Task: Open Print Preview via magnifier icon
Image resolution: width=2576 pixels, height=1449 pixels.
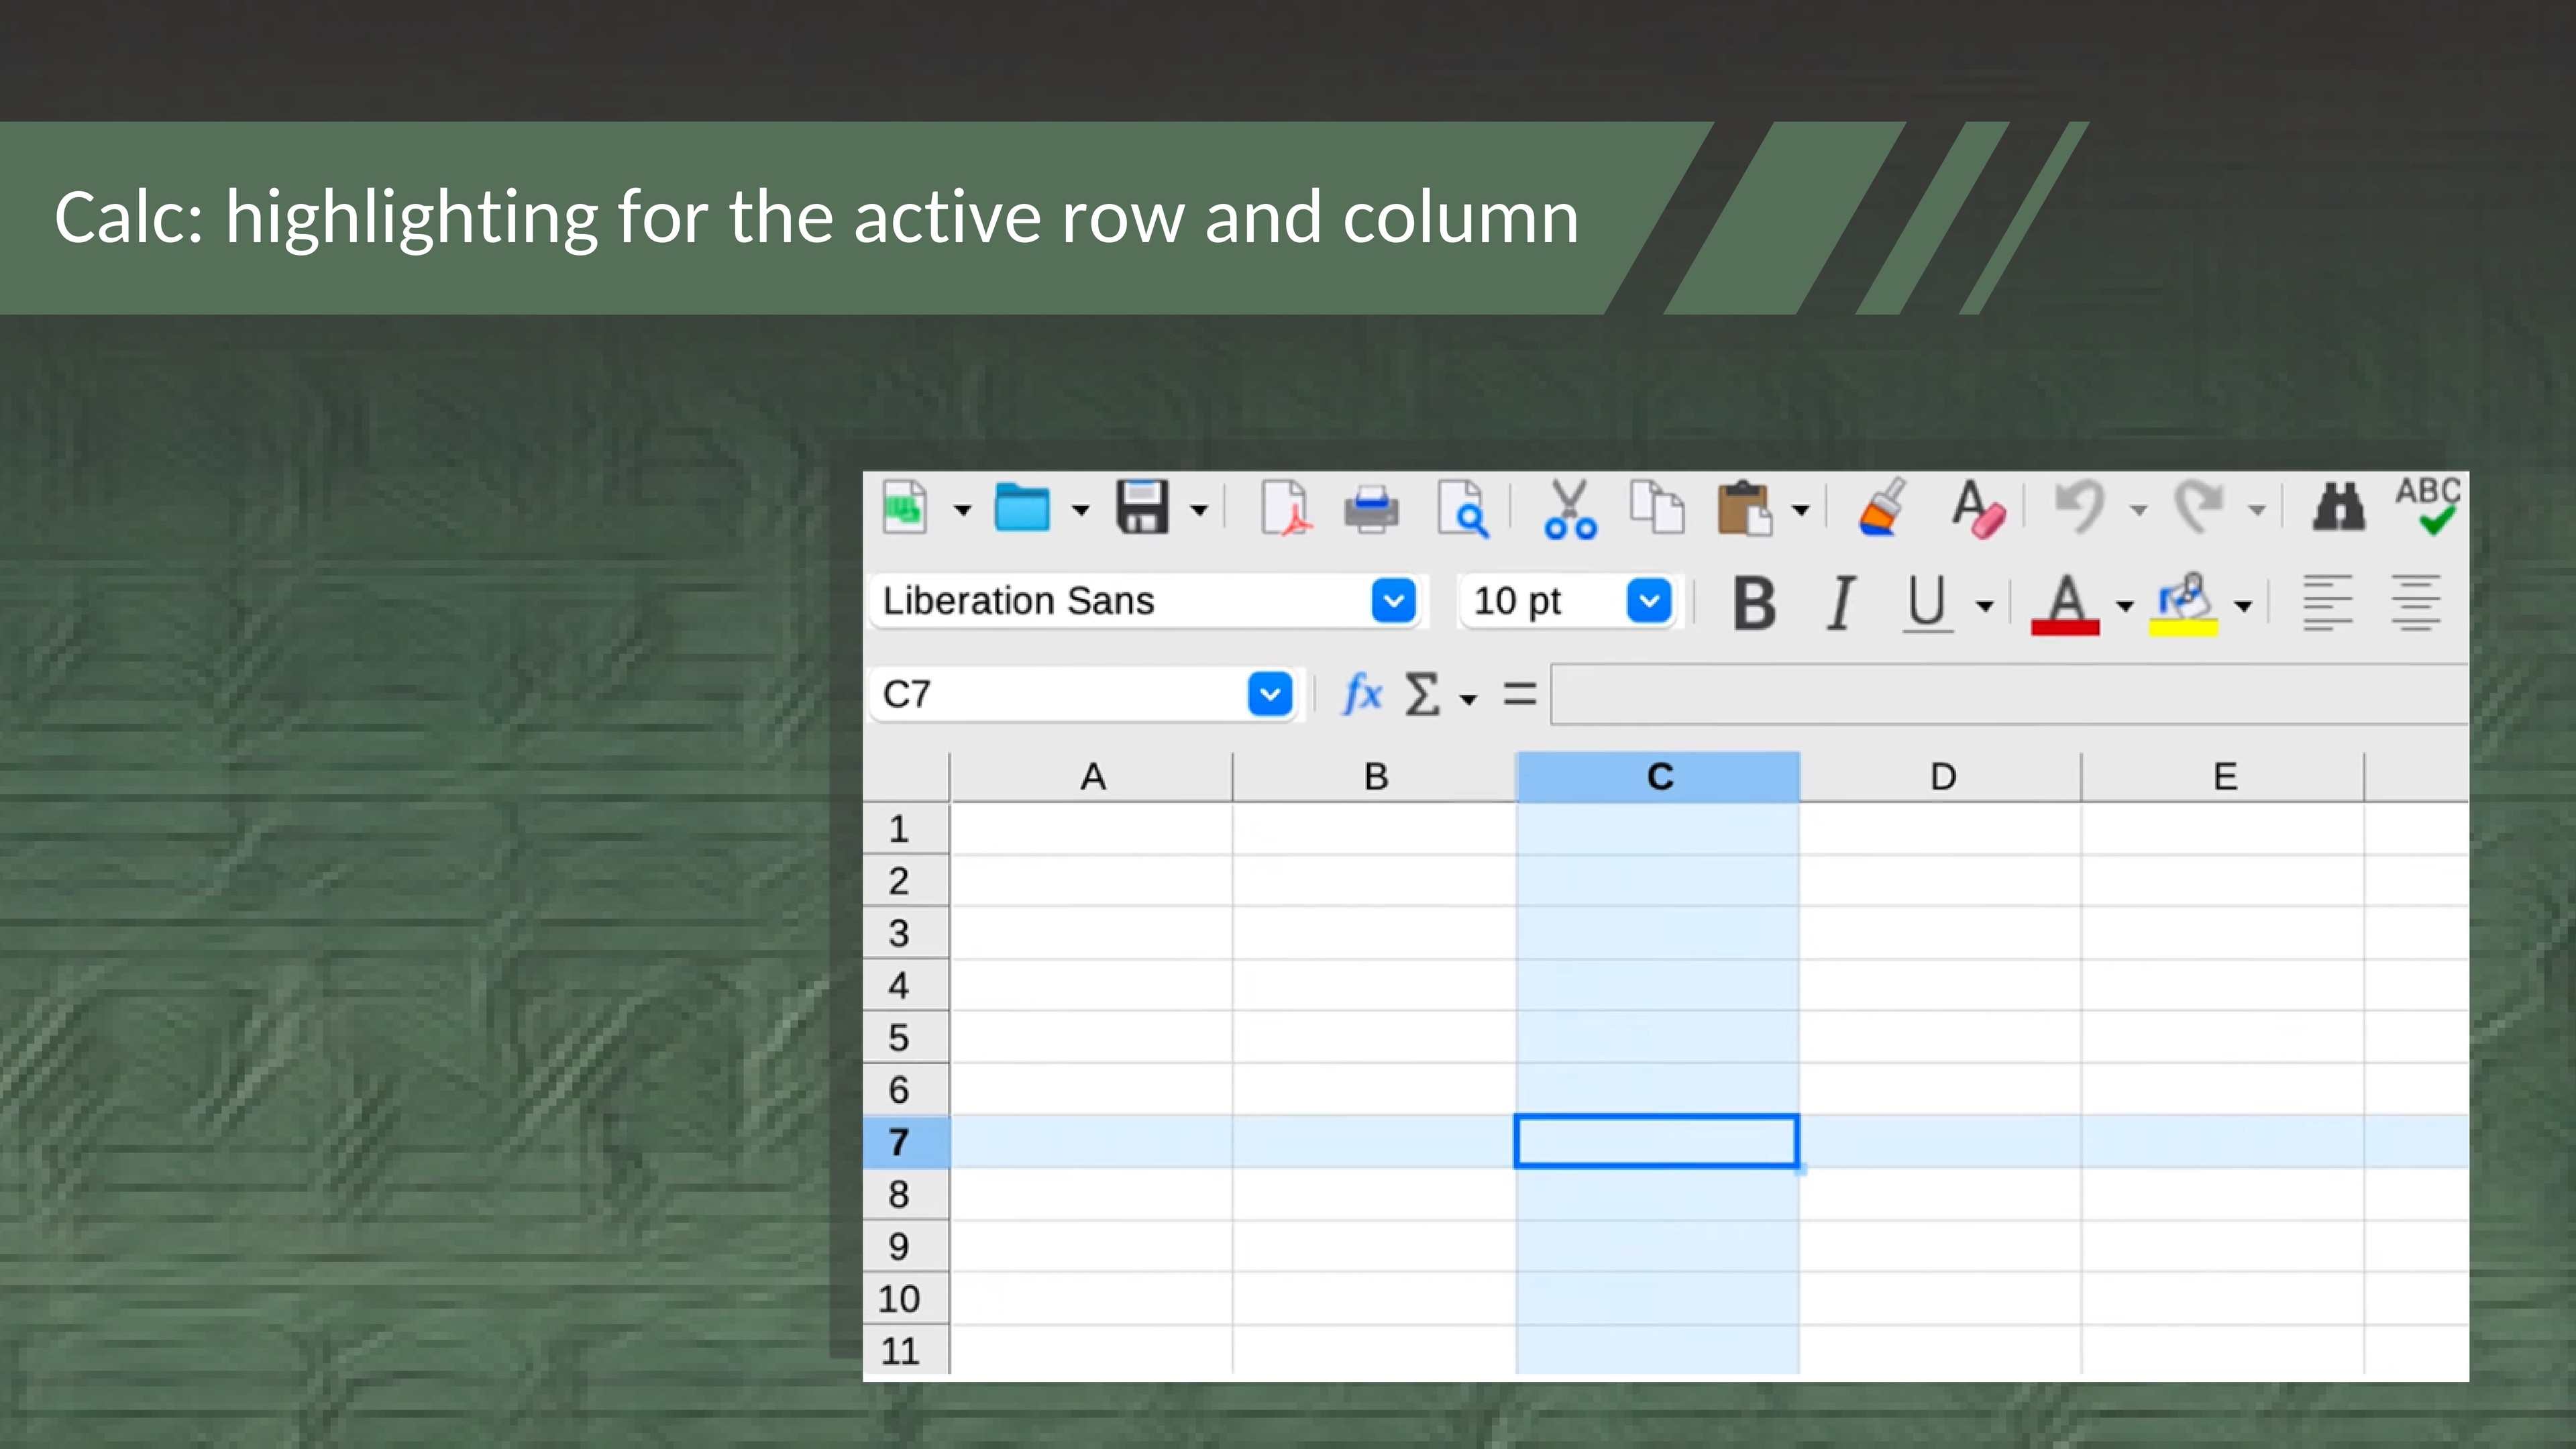Action: coord(1462,508)
